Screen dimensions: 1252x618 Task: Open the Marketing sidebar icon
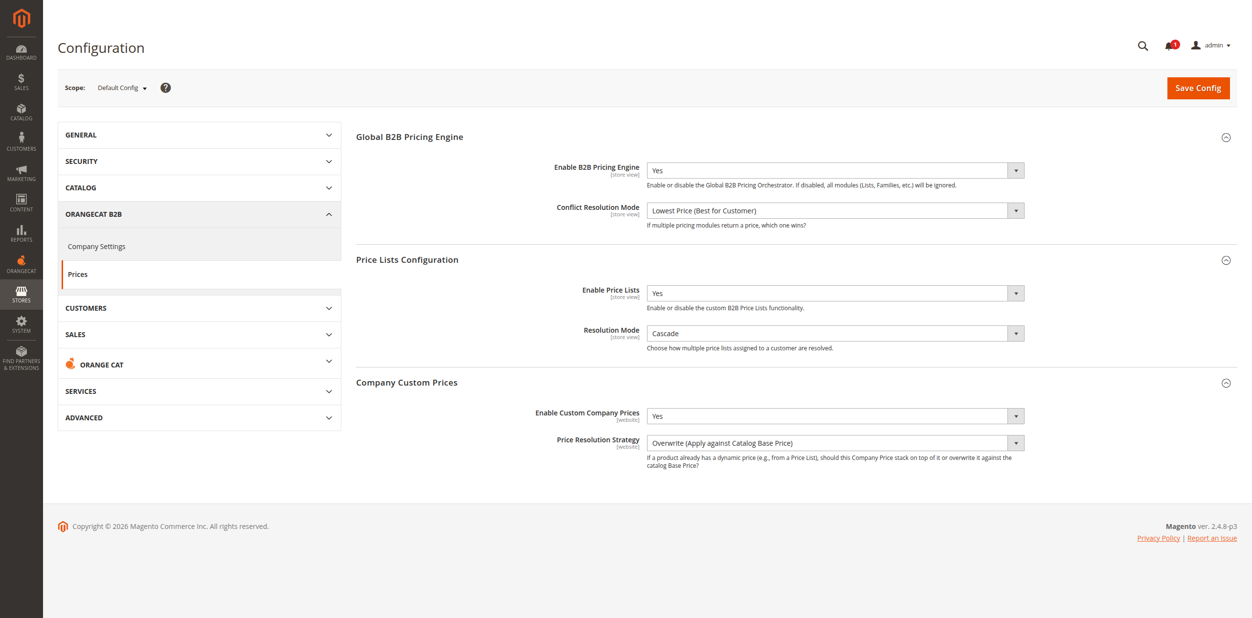21,172
